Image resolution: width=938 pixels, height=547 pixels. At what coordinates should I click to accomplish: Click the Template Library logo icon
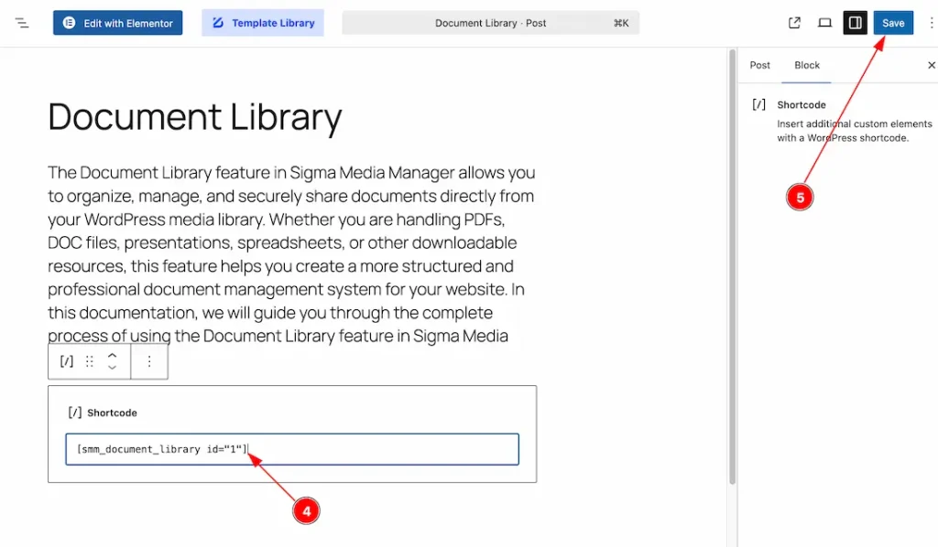tap(218, 23)
